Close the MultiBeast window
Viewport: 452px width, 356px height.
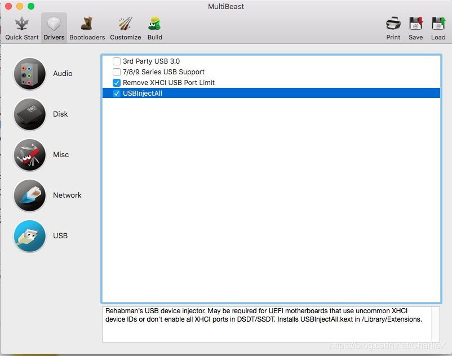click(x=8, y=6)
